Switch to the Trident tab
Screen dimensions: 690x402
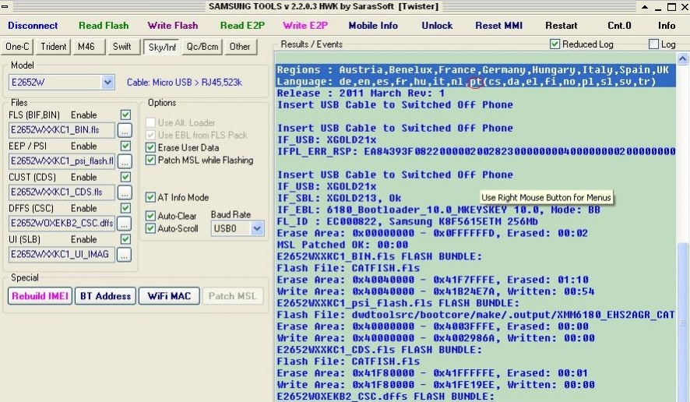tap(53, 47)
